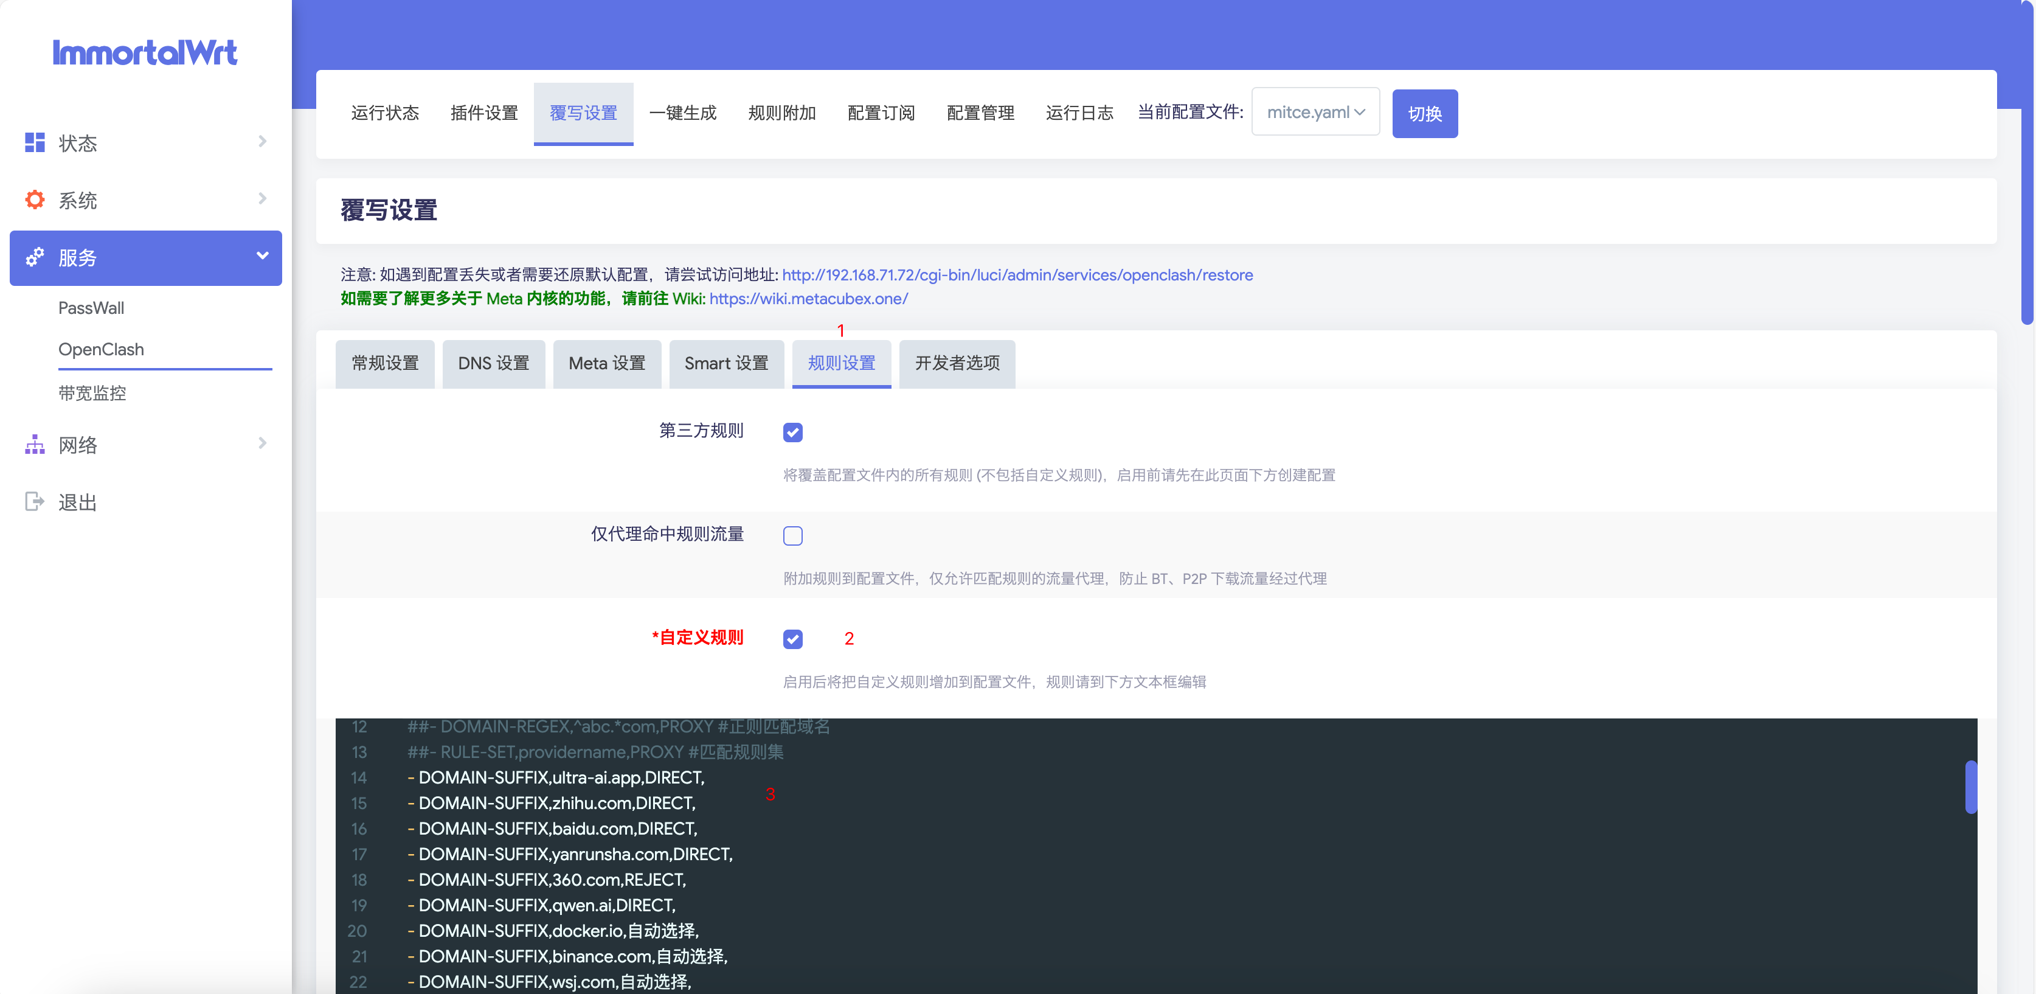Click the logout door icon
The width and height of the screenshot is (2036, 994).
35,501
